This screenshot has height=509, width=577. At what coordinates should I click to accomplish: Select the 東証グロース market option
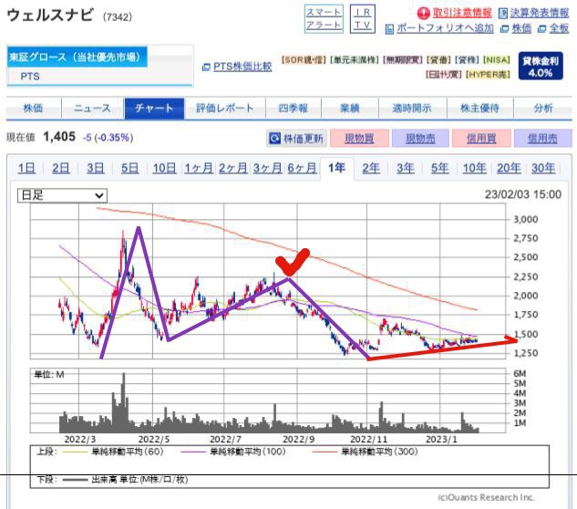[77, 57]
